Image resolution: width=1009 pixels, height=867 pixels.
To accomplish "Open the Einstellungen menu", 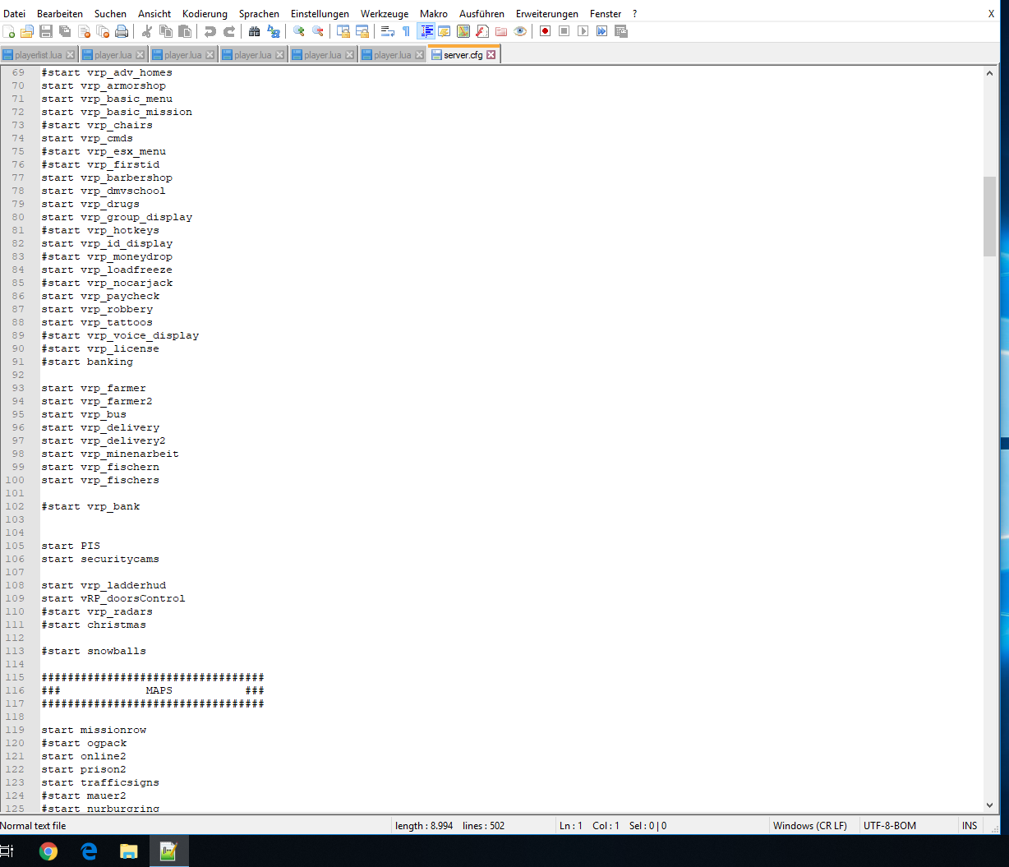I will 320,13.
